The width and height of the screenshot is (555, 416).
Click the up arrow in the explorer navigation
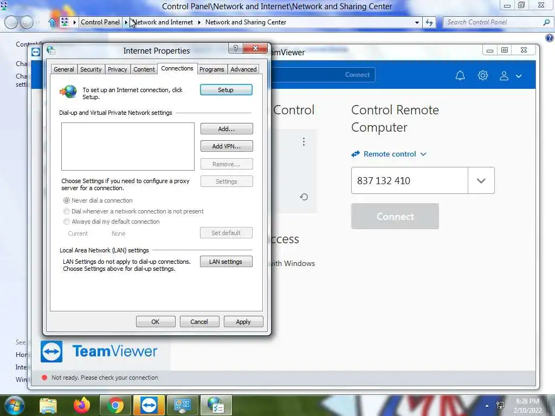(51, 23)
